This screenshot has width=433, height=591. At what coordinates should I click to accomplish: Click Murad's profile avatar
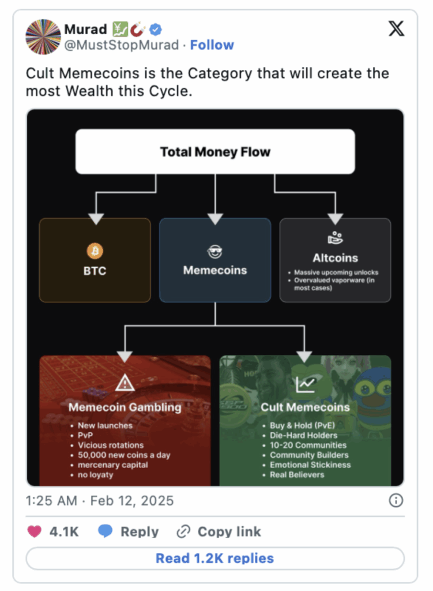pyautogui.click(x=43, y=37)
